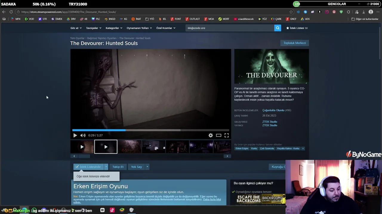Open the browser profile avatar
This screenshot has height=214, width=382.
pyautogui.click(x=371, y=12)
